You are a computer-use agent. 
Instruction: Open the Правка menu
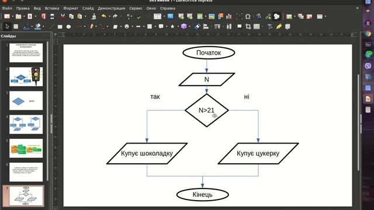(x=23, y=8)
